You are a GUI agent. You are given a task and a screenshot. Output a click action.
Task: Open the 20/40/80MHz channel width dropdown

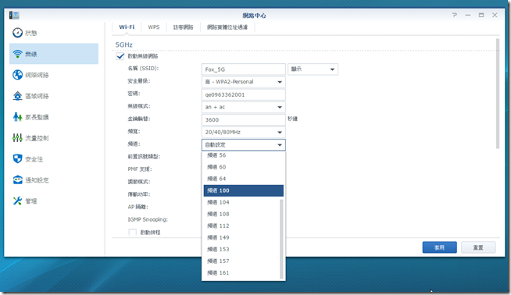pyautogui.click(x=244, y=132)
